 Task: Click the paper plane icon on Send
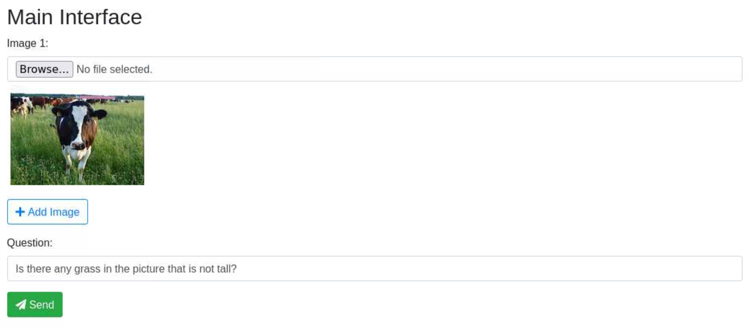20,305
